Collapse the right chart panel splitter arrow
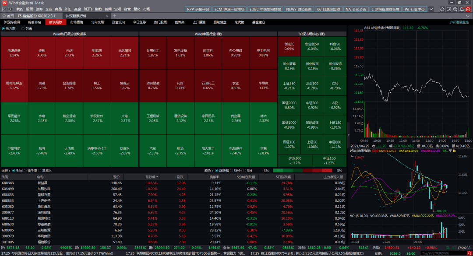473x256 pixels. pyautogui.click(x=349, y=135)
